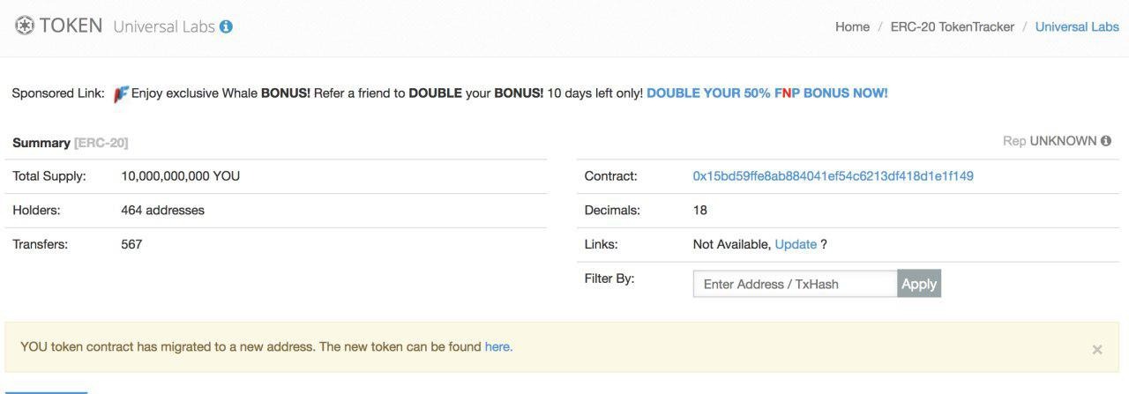The width and height of the screenshot is (1129, 394).
Task: Click the Universal Labs page title text
Action: click(x=164, y=26)
